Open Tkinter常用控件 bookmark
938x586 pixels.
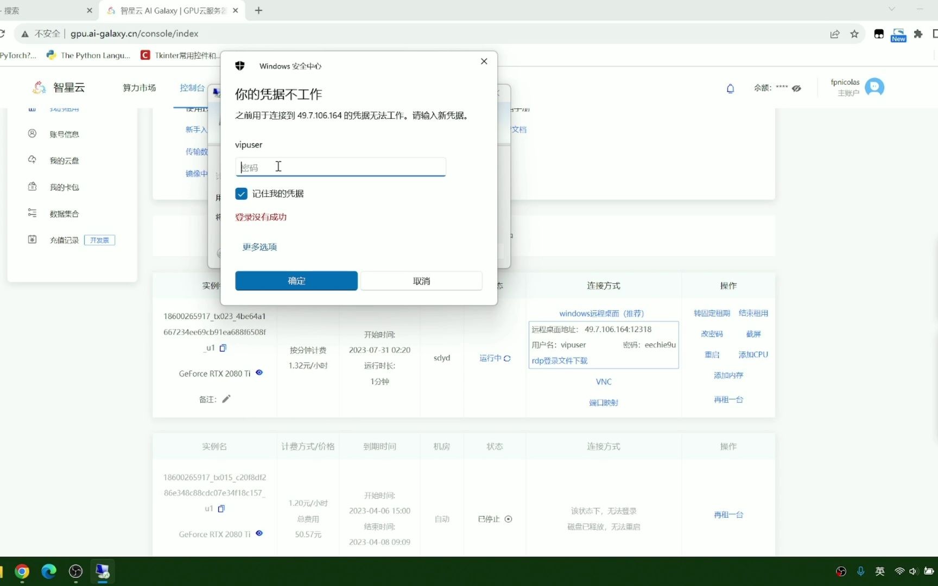coord(180,55)
